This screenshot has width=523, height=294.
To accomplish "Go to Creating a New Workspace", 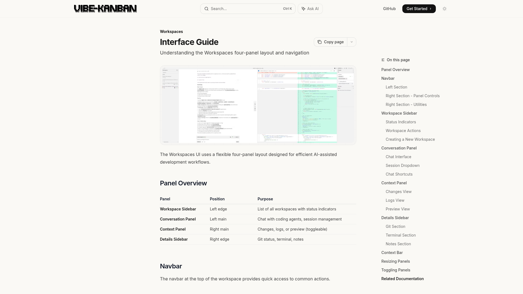I will coord(410,139).
